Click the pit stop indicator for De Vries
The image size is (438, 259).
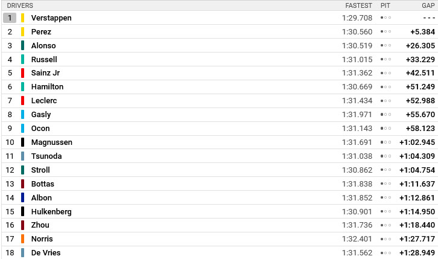386,253
